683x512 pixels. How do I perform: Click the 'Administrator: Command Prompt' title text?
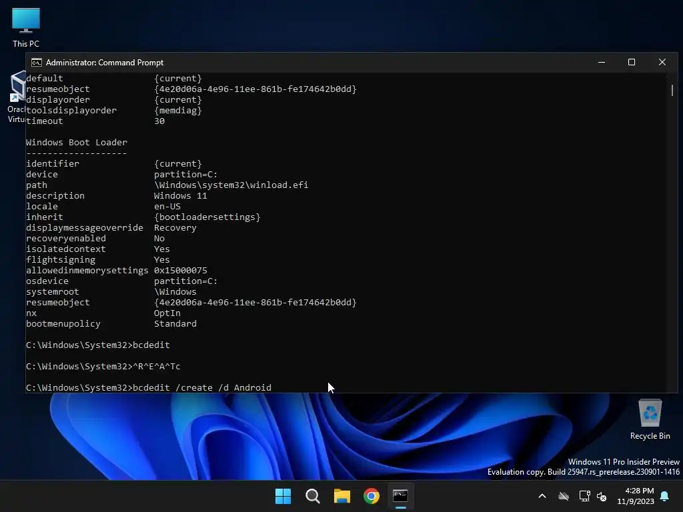[105, 63]
